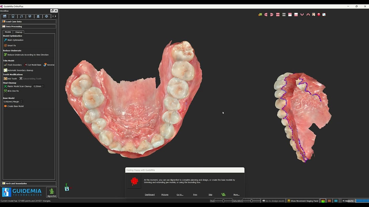The width and height of the screenshot is (369, 207).
Task: Click the green robot icon in dialog
Action: click(223, 195)
